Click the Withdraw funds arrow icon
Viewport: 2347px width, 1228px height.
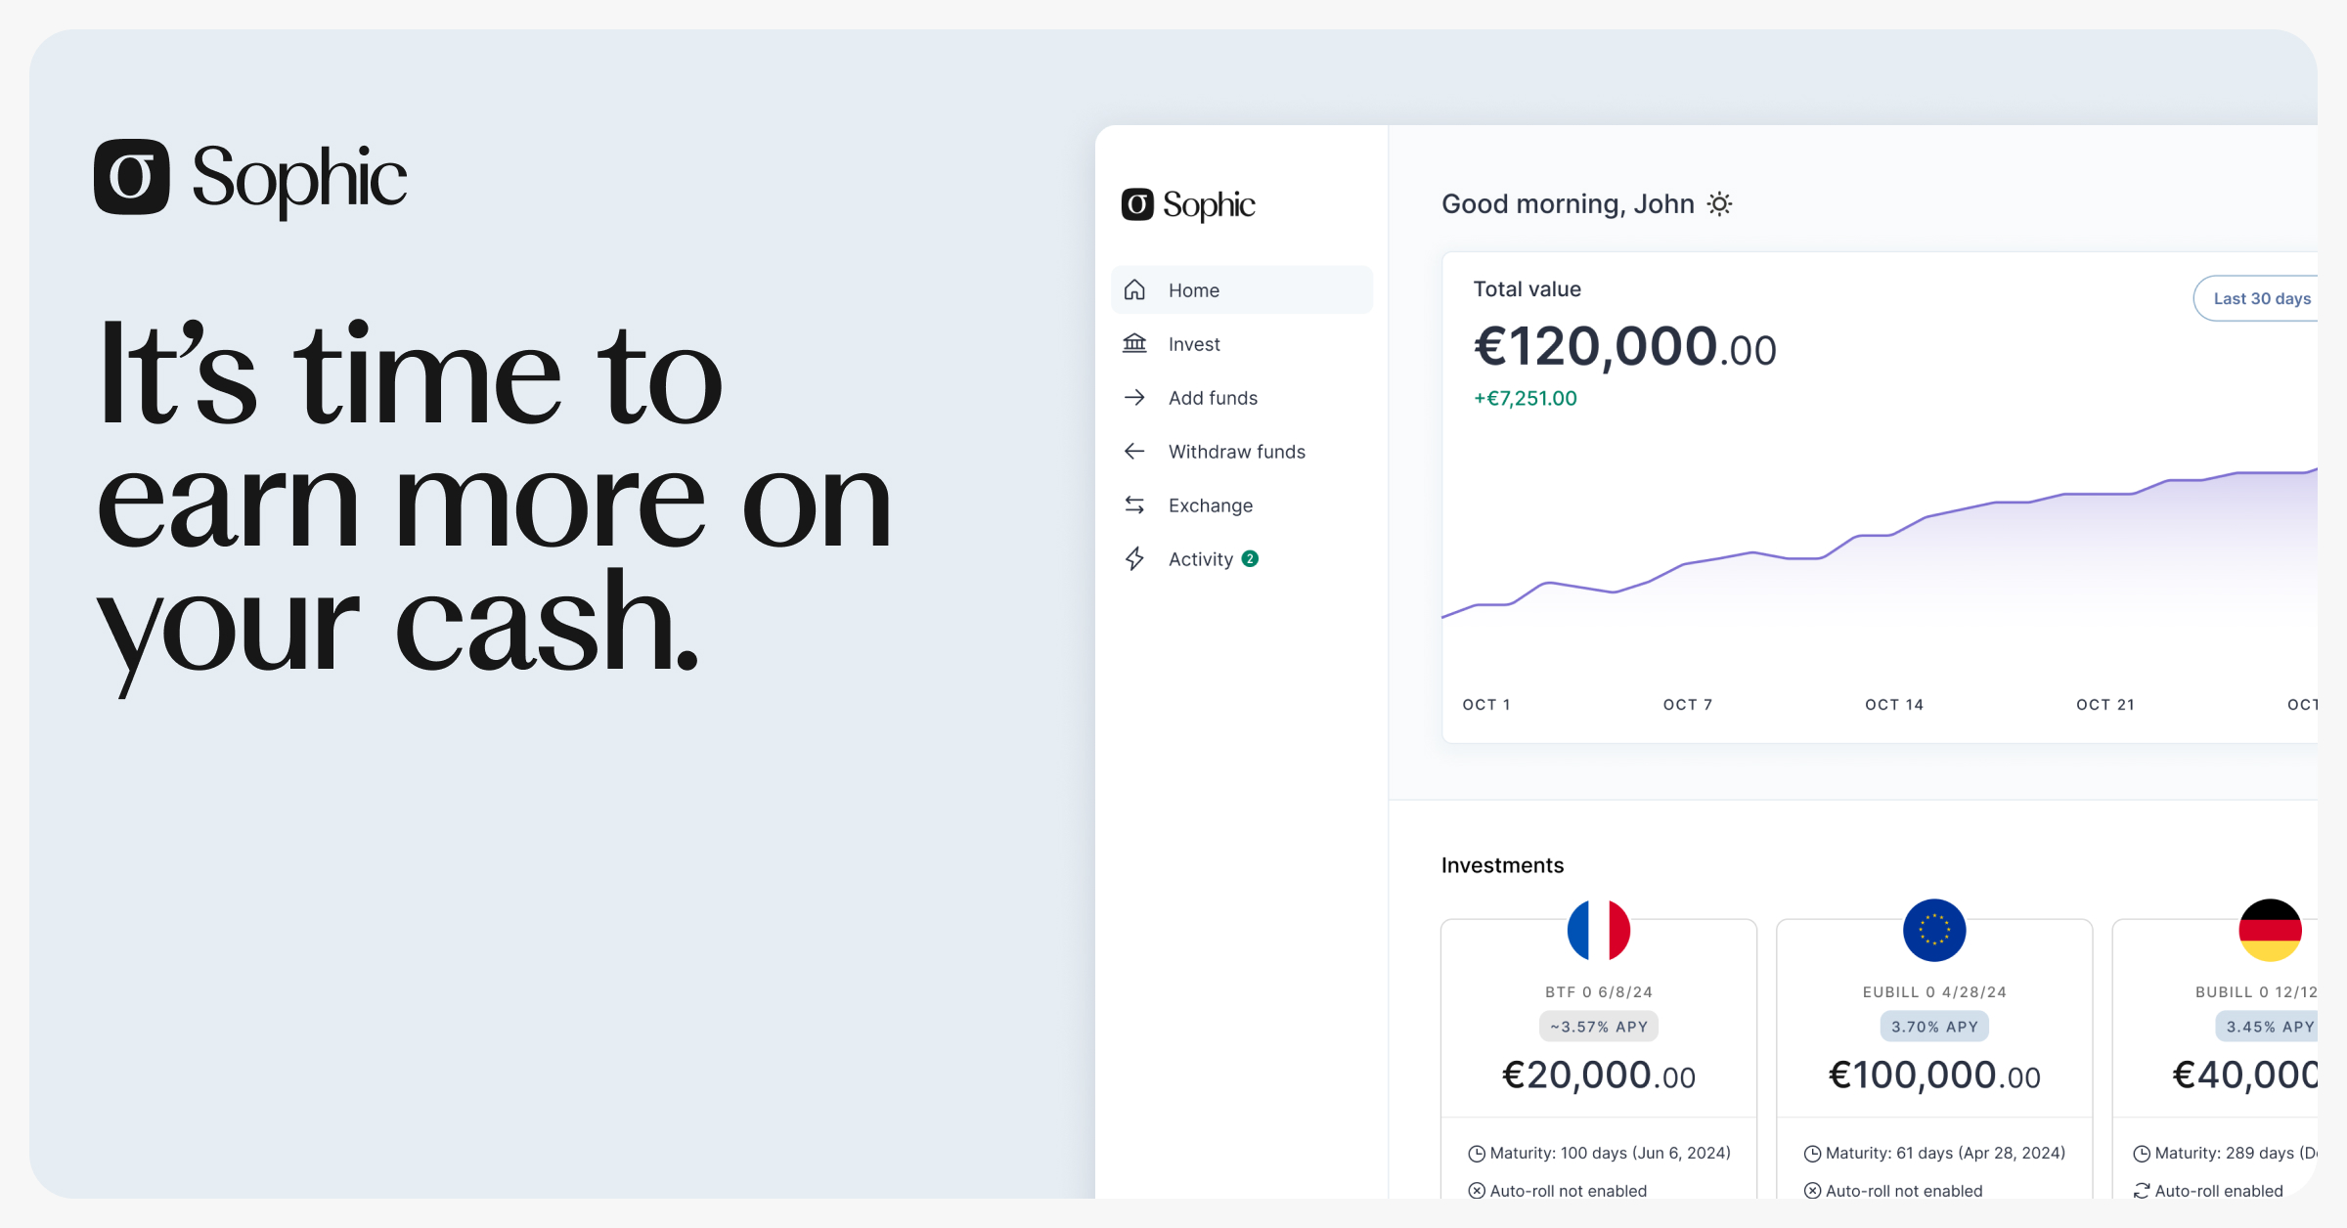1134,451
